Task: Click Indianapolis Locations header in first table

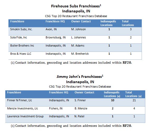Action: click(x=108, y=23)
